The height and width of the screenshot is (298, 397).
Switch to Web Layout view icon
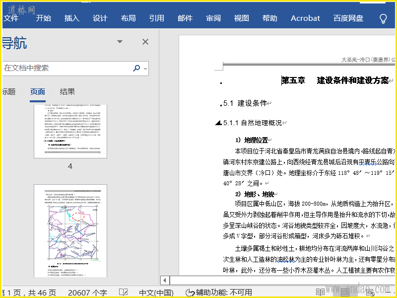point(370,293)
